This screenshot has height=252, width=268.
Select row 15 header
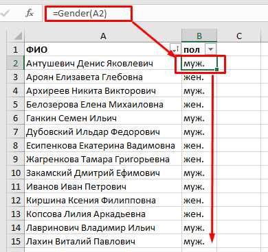[15, 241]
